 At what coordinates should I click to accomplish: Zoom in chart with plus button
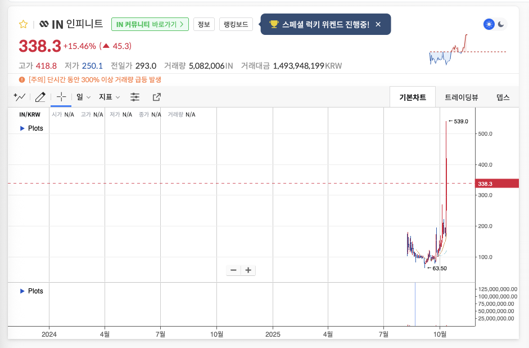(247, 270)
